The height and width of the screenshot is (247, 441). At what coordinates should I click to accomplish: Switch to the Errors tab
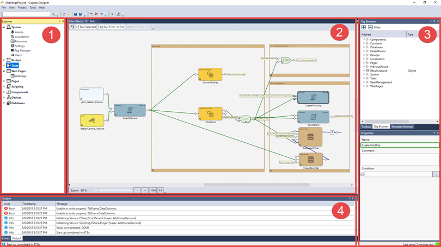5,238
